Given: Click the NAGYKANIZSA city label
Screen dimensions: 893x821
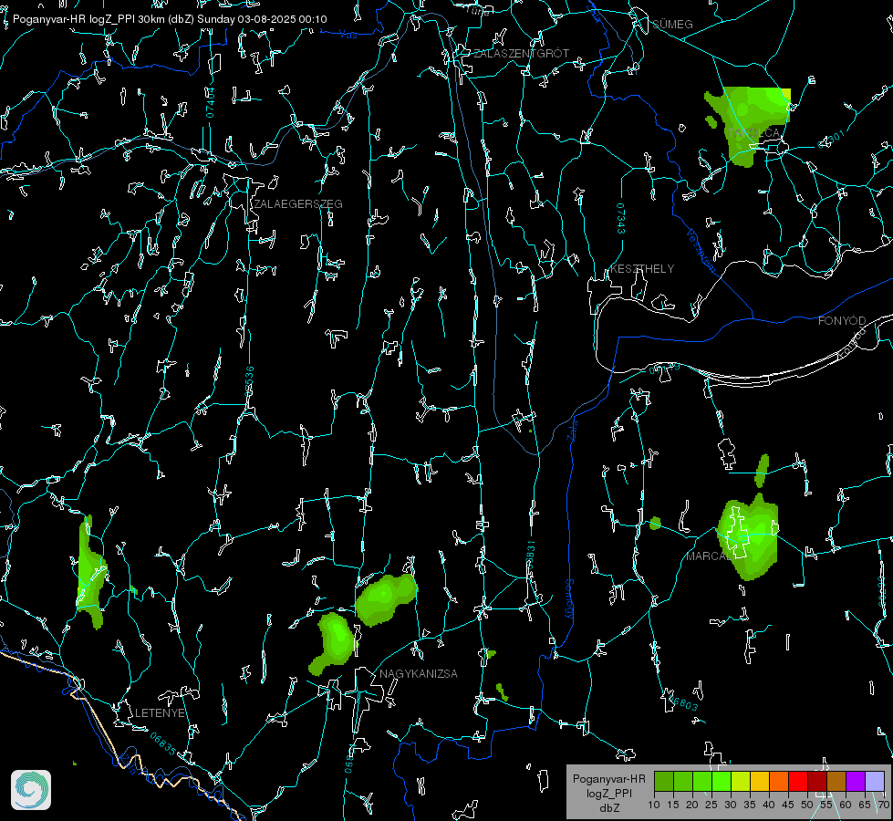Looking at the screenshot, I should pyautogui.click(x=419, y=673).
